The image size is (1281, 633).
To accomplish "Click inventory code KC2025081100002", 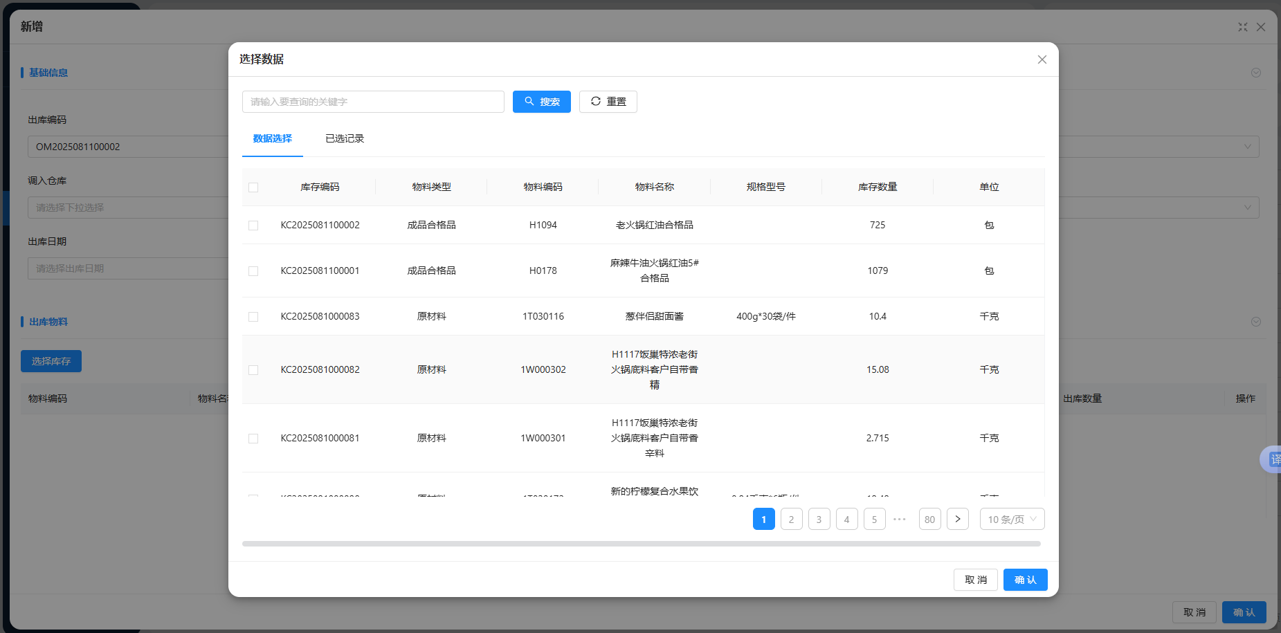I will pos(320,225).
